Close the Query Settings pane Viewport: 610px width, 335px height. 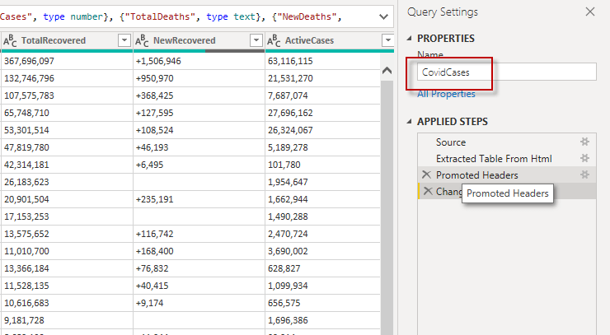coord(590,12)
